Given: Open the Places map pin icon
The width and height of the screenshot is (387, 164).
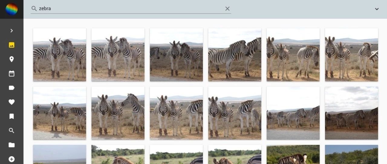Looking at the screenshot, I should (11, 59).
